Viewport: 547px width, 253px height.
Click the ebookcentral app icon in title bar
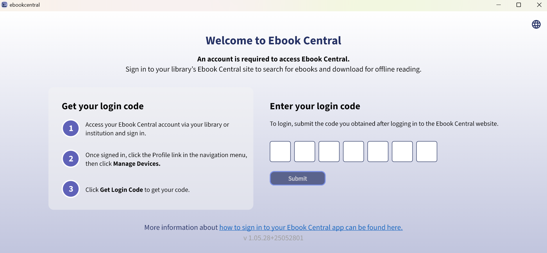click(5, 5)
